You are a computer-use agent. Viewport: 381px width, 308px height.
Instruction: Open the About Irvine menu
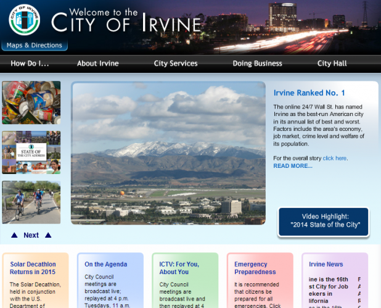click(97, 64)
